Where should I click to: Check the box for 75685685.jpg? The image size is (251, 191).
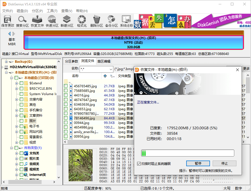tap(66, 91)
